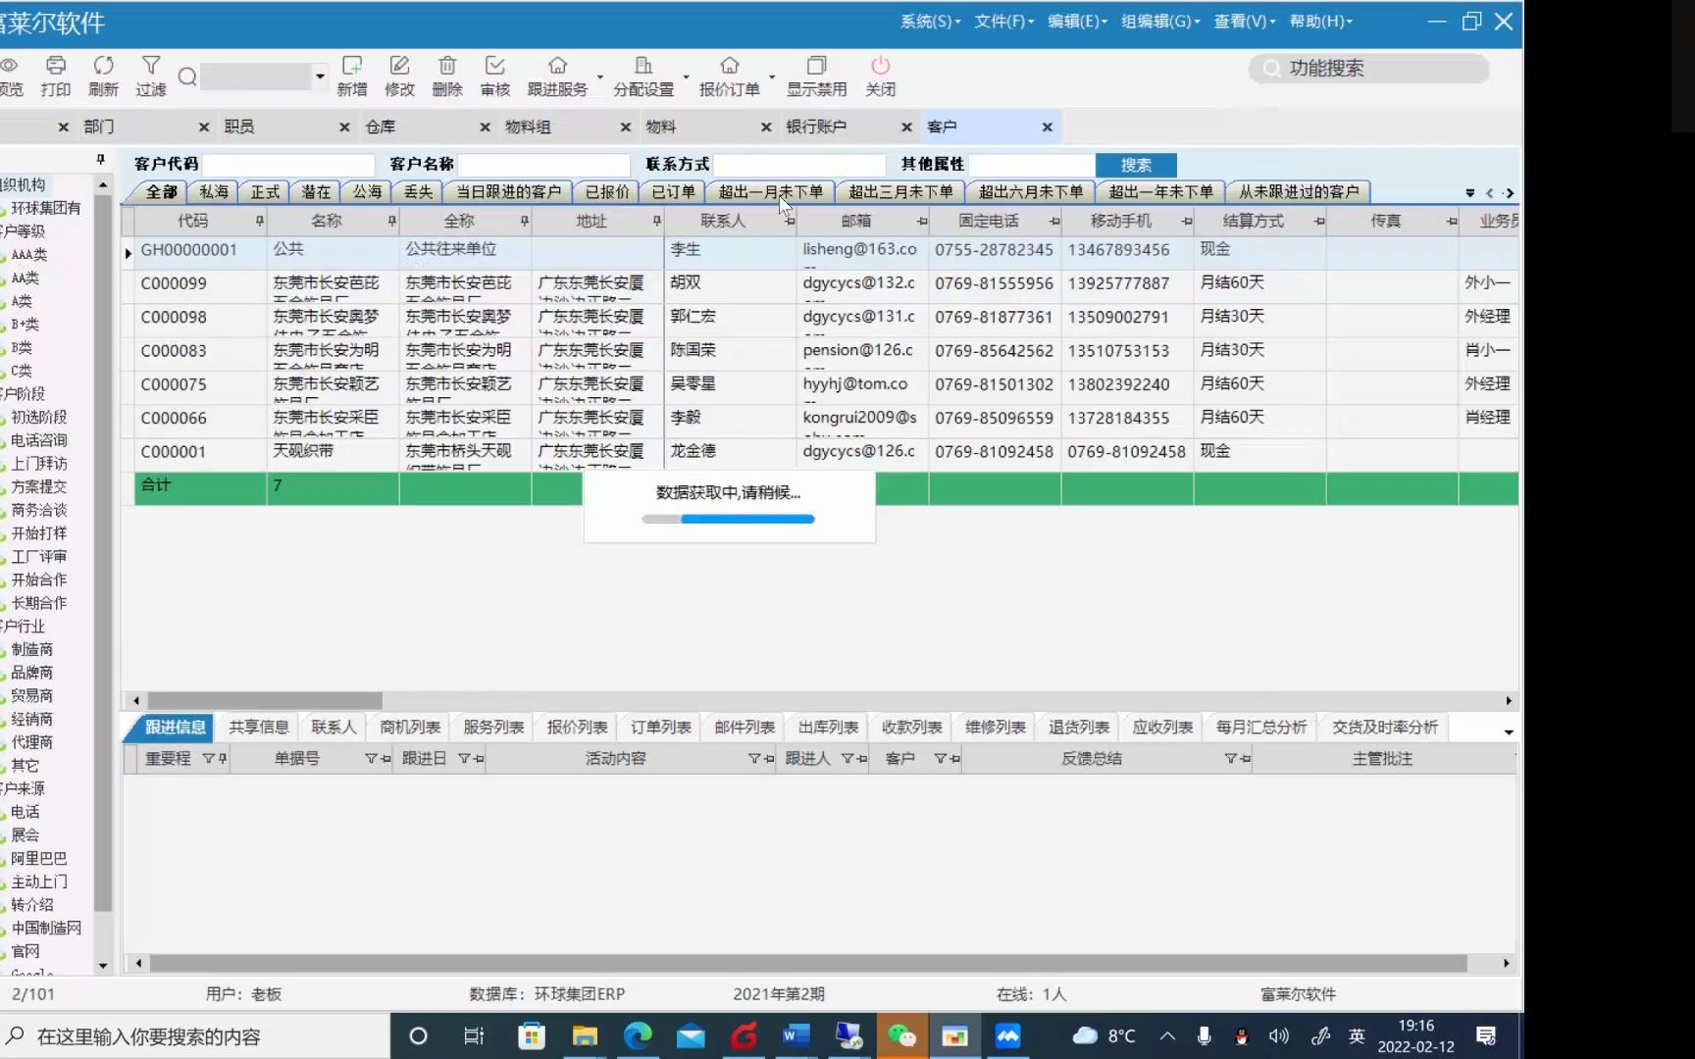
Task: Click the 移动手机 column header
Action: pyautogui.click(x=1120, y=221)
